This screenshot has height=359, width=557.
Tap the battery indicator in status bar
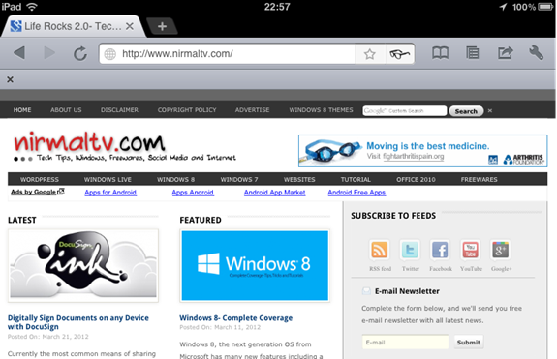(545, 7)
